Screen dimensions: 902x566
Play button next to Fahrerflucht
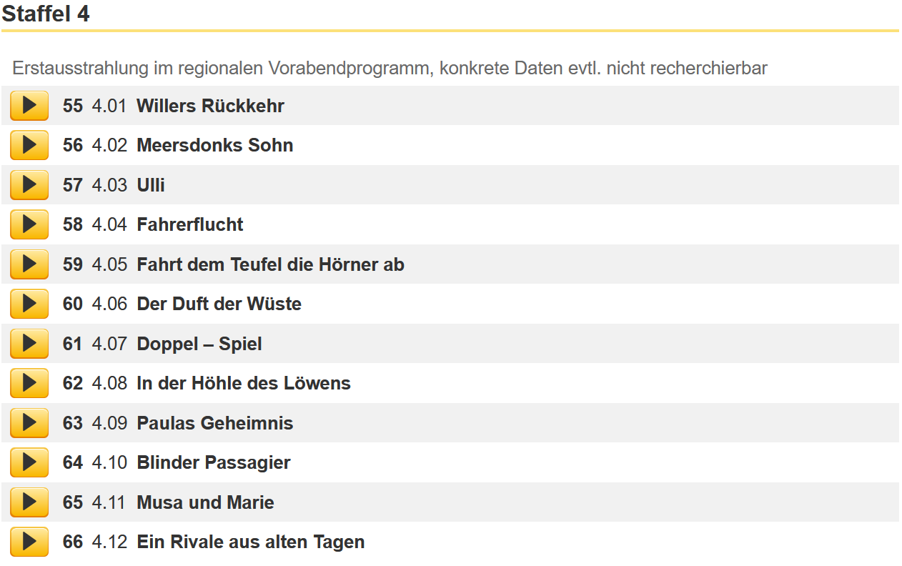(29, 224)
